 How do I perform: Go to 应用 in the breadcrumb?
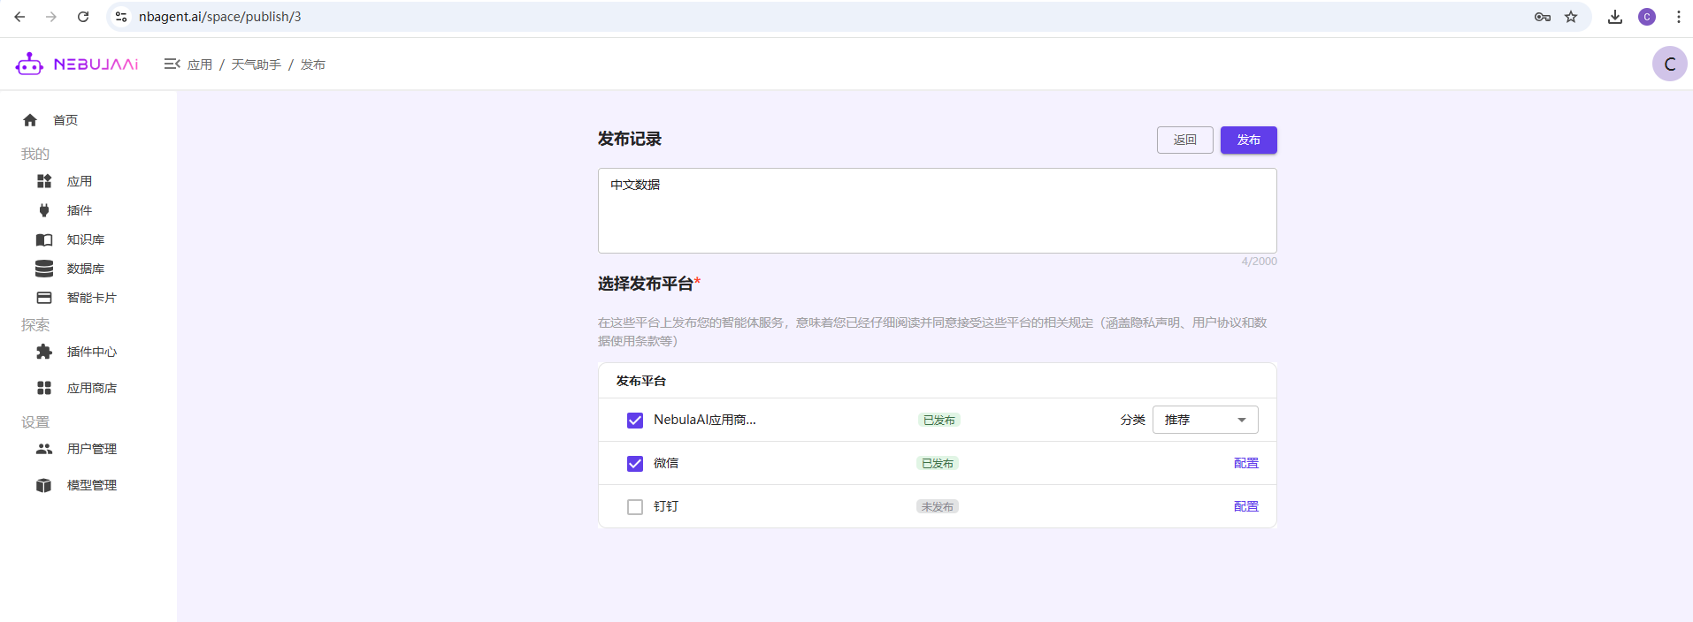click(x=200, y=64)
